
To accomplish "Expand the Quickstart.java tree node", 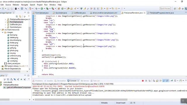I will pyautogui.click(x=5, y=27).
